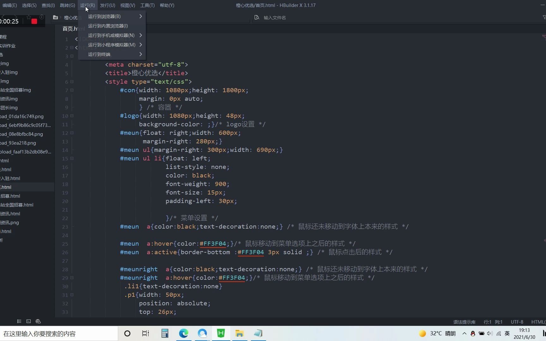The width and height of the screenshot is (546, 341).
Task: Collapse the code fold marker at line 15
Action: (x=72, y=158)
